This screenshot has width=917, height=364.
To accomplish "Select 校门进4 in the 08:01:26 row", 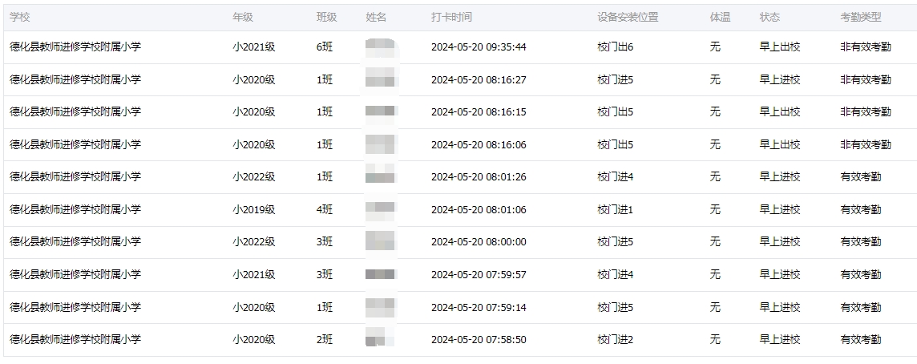I will (616, 176).
